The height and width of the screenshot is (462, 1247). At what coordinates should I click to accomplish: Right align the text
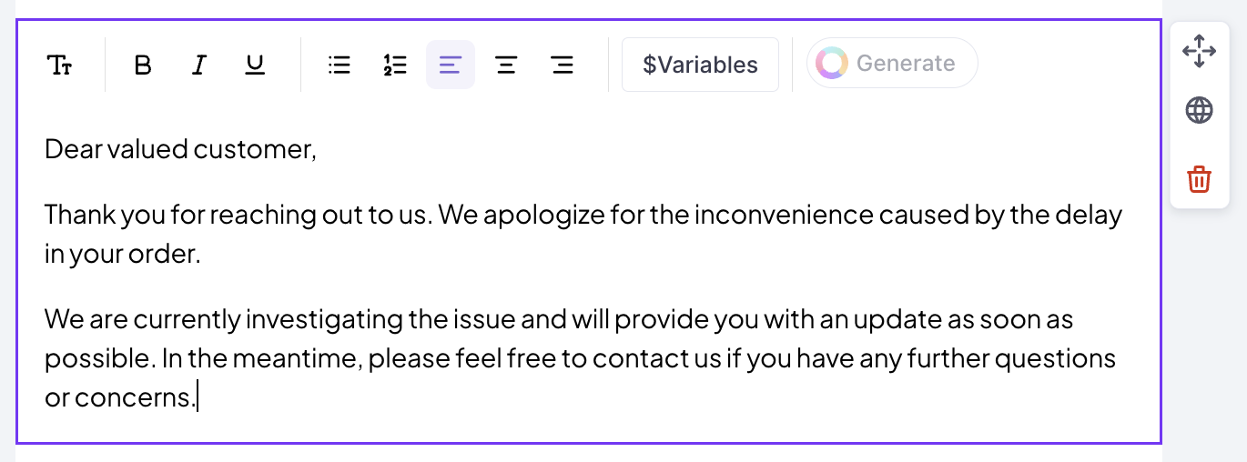click(563, 65)
